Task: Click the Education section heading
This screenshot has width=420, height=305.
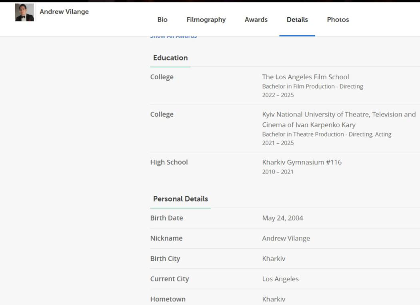Action: 170,58
